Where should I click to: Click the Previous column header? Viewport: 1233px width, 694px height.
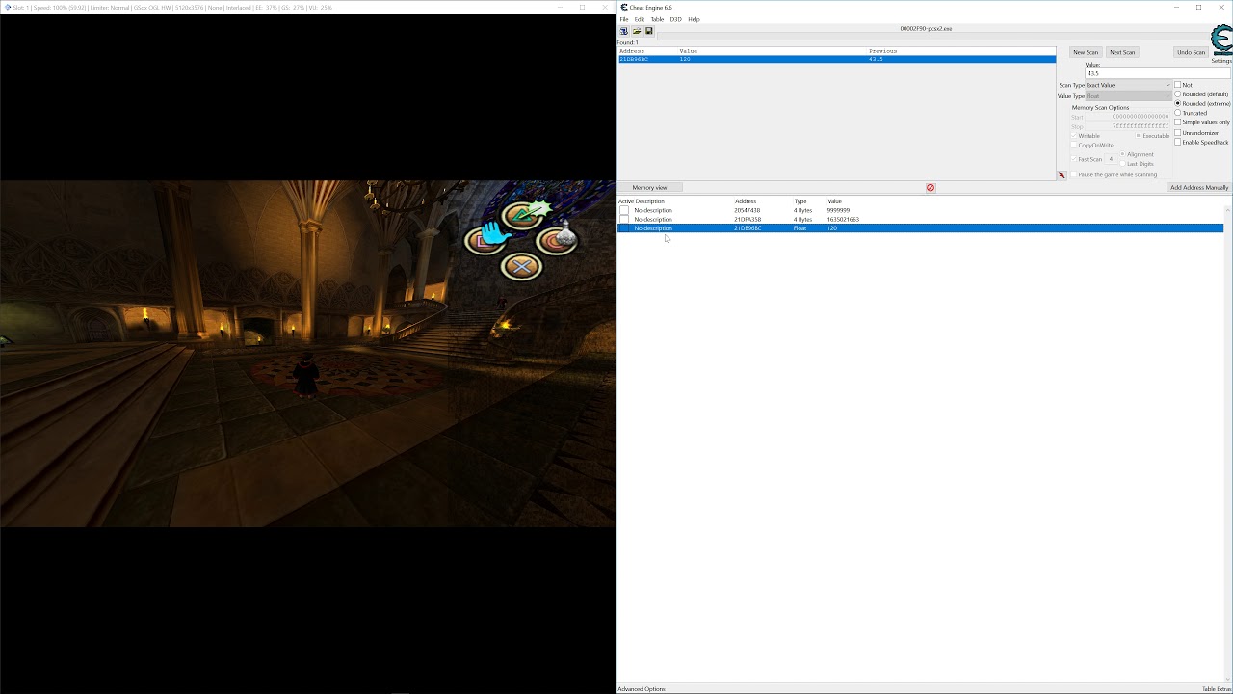(883, 51)
